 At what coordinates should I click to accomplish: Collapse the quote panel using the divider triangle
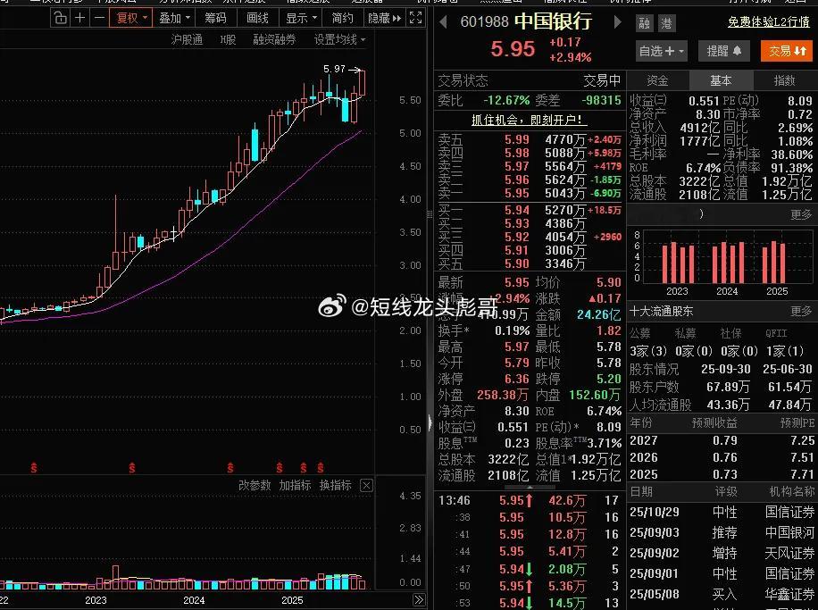coord(430,422)
